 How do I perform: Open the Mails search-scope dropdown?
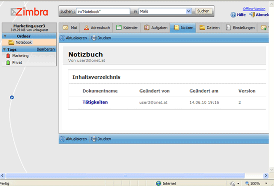(x=165, y=11)
